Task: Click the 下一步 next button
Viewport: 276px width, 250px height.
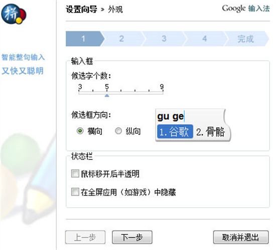Action: 132,237
